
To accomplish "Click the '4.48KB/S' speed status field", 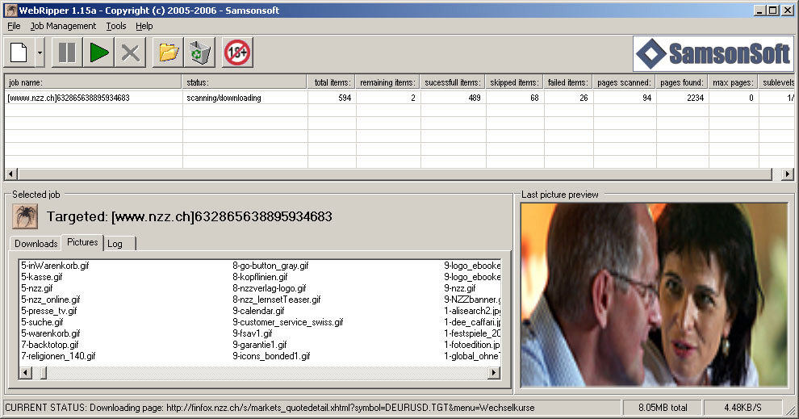I will (743, 408).
